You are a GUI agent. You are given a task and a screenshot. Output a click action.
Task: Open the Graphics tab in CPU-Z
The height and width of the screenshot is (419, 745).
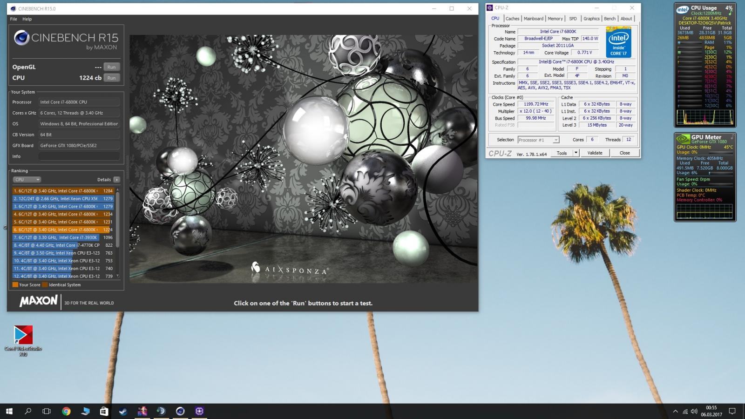tap(591, 19)
